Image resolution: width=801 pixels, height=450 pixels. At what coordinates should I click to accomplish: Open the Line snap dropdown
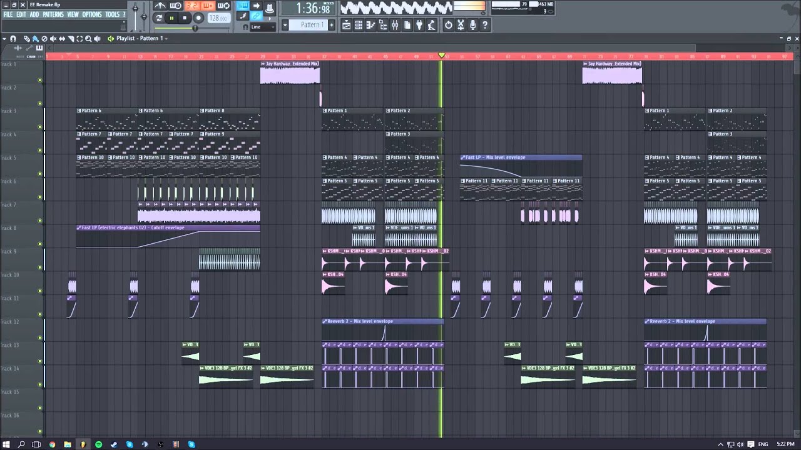coord(262,27)
